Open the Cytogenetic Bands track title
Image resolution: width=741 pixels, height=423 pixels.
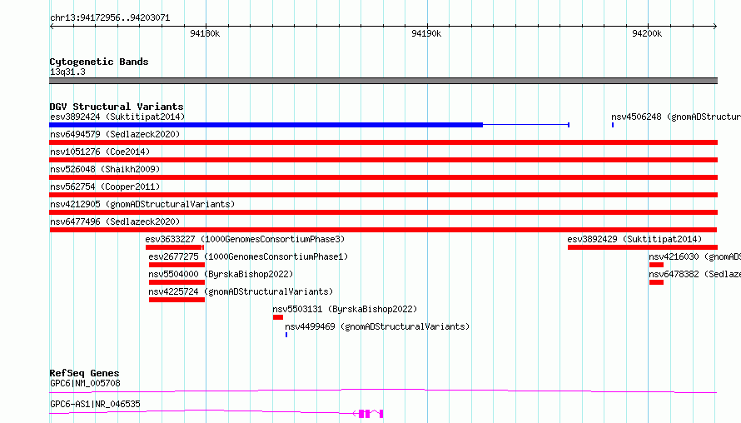point(99,62)
